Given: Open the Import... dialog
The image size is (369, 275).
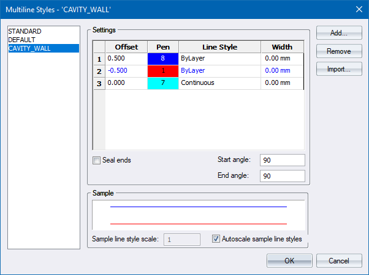Looking at the screenshot, I should [x=339, y=70].
